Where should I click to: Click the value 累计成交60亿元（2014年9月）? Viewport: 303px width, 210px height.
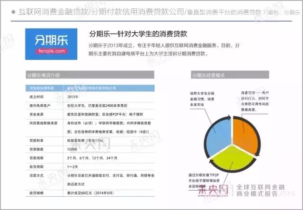(x=90, y=193)
